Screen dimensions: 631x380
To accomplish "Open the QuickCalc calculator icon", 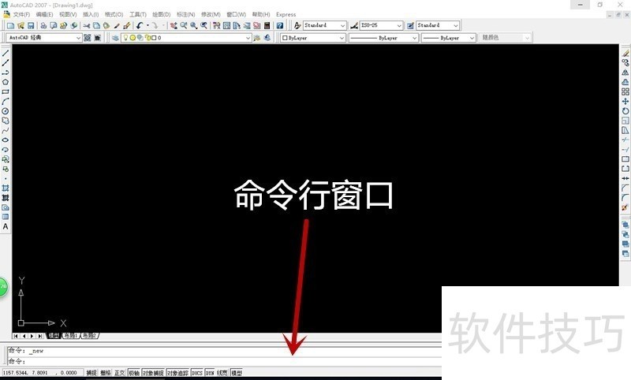I will 267,25.
